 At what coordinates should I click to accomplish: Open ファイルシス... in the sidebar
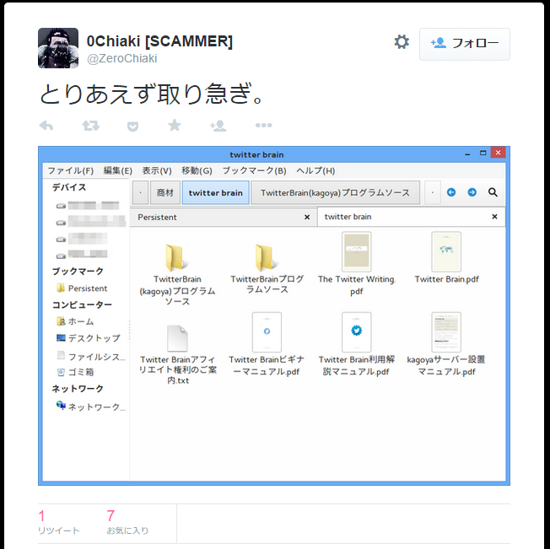(x=91, y=356)
